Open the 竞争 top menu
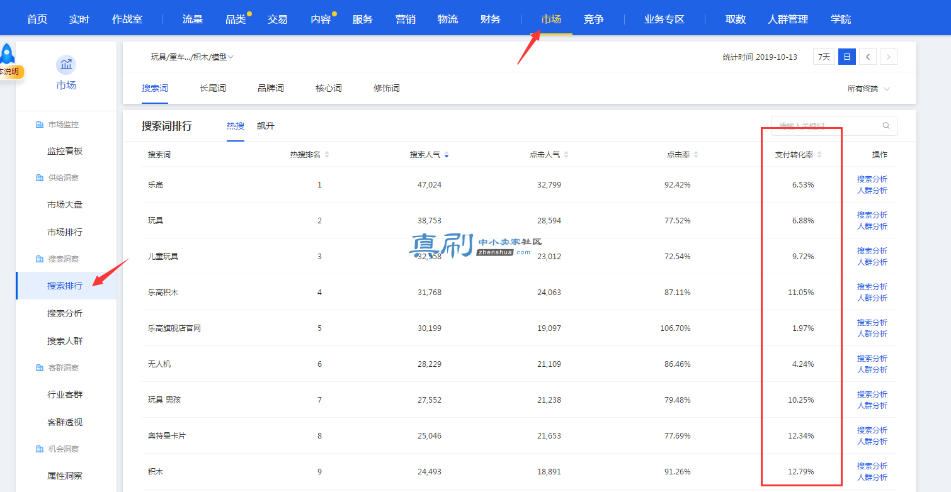951x492 pixels. [593, 19]
